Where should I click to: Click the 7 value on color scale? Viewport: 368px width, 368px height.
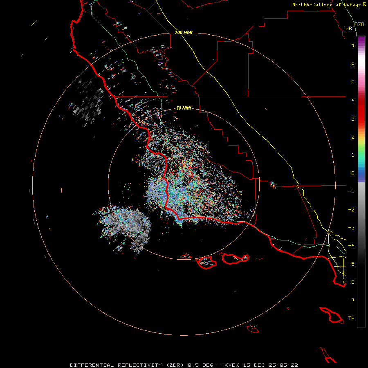click(x=353, y=46)
